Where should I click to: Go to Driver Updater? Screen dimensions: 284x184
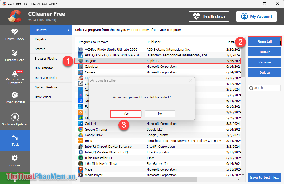[15, 98]
